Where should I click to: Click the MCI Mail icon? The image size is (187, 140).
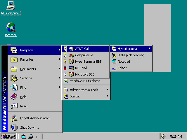[x=71, y=68]
